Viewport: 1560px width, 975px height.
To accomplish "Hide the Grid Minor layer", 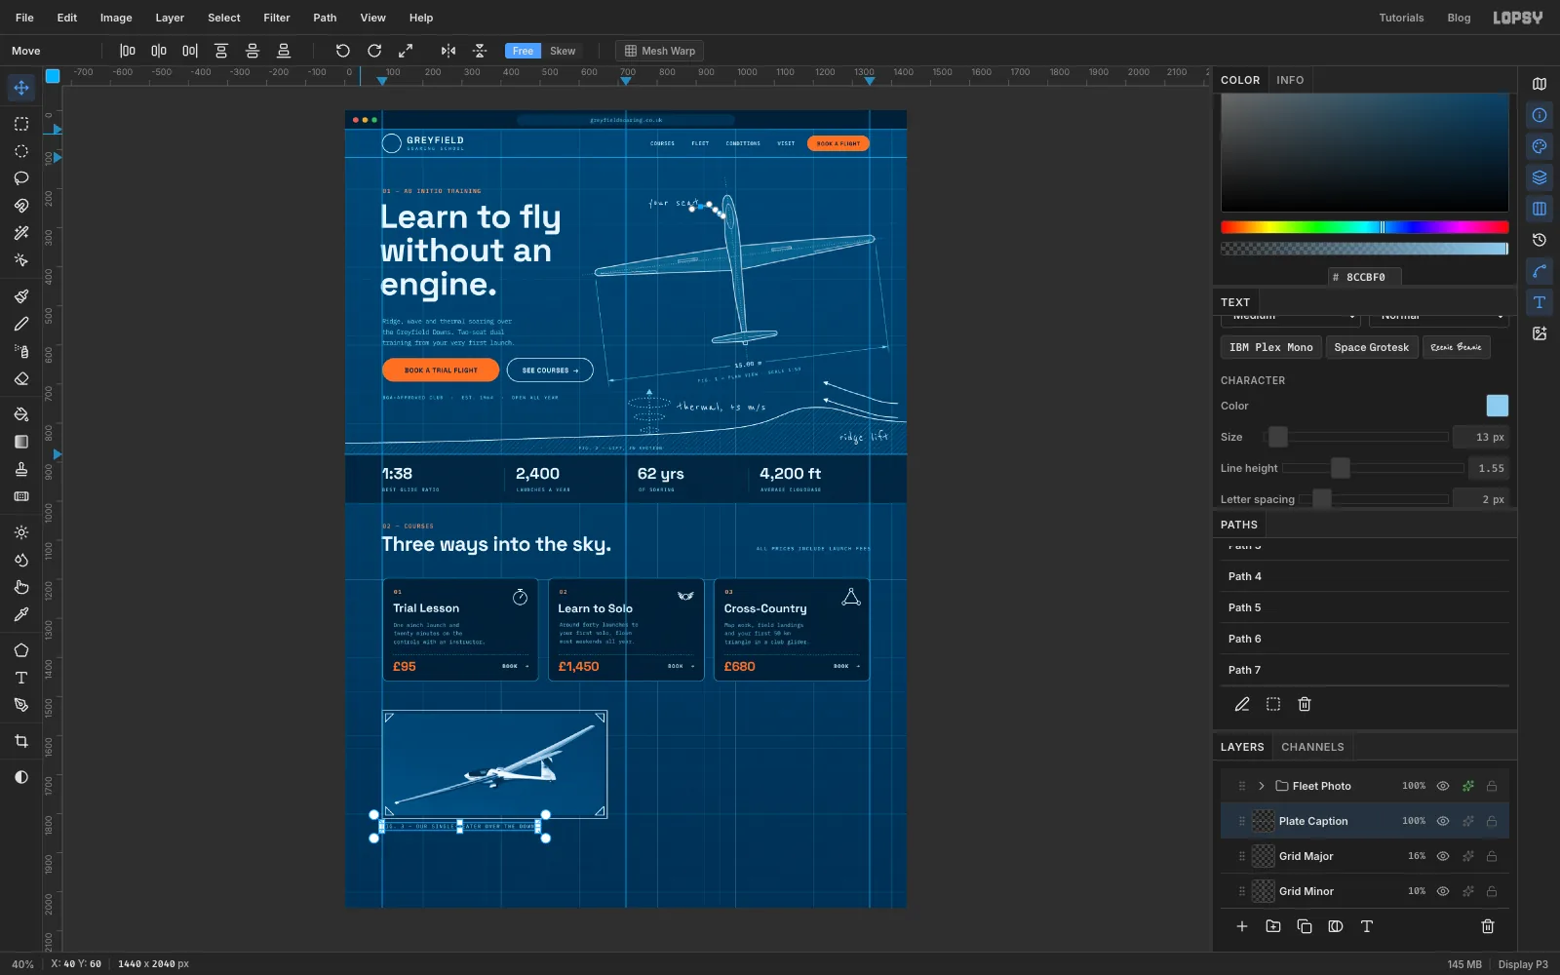I will (1443, 891).
